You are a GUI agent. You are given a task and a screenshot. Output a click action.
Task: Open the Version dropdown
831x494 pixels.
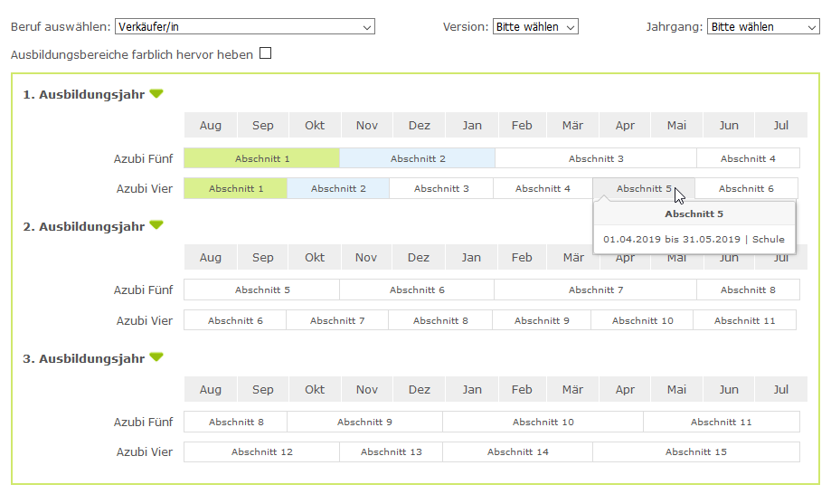[x=535, y=27]
